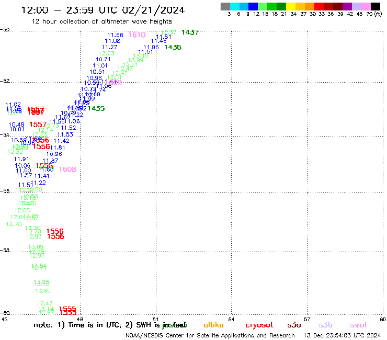
Task: Click the '48' longitude axis label
Action: click(x=80, y=320)
